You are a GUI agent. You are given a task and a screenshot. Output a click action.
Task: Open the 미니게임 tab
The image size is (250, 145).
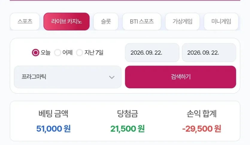(x=221, y=21)
